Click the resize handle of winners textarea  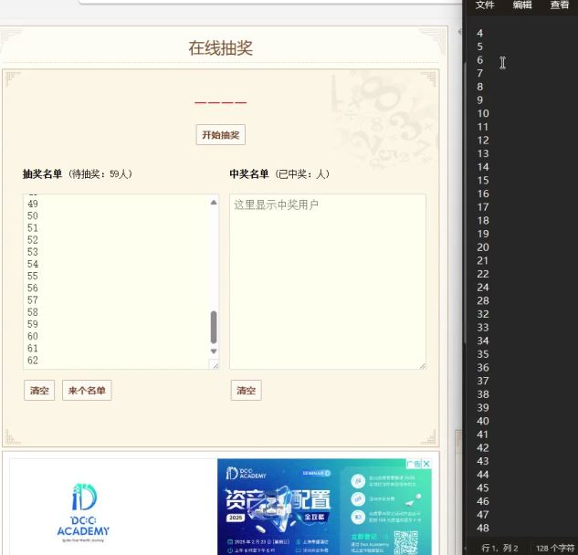pos(421,364)
